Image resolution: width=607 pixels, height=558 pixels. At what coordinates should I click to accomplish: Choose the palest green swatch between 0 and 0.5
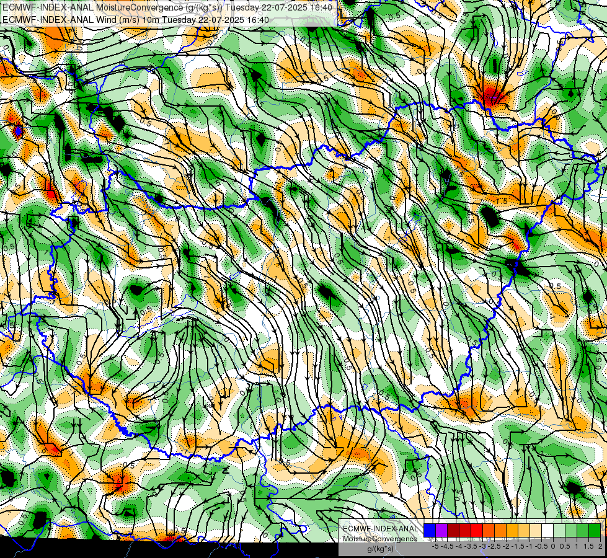559,530
